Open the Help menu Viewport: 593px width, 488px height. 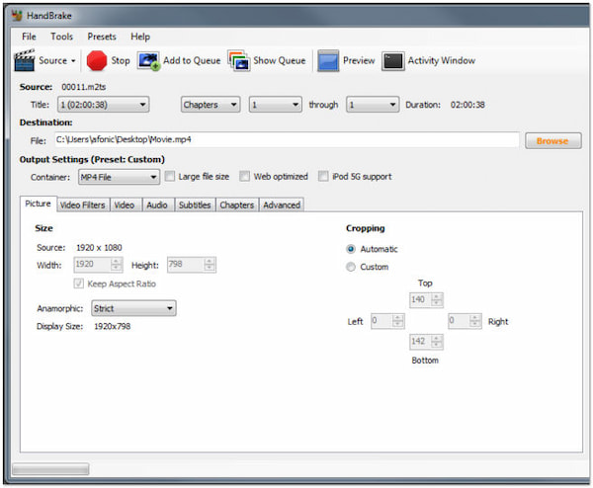tap(140, 37)
